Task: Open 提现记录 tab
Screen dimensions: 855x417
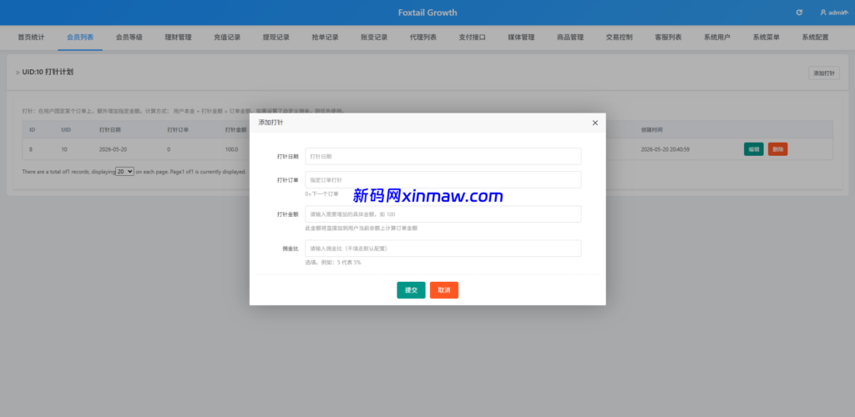Action: (276, 38)
